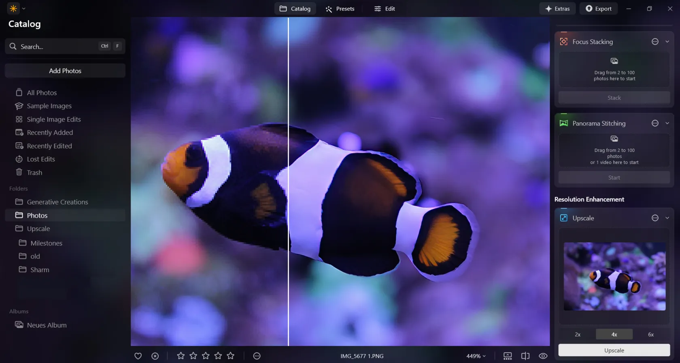The image size is (680, 363).
Task: Click the filmstrip view icon
Action: point(508,356)
